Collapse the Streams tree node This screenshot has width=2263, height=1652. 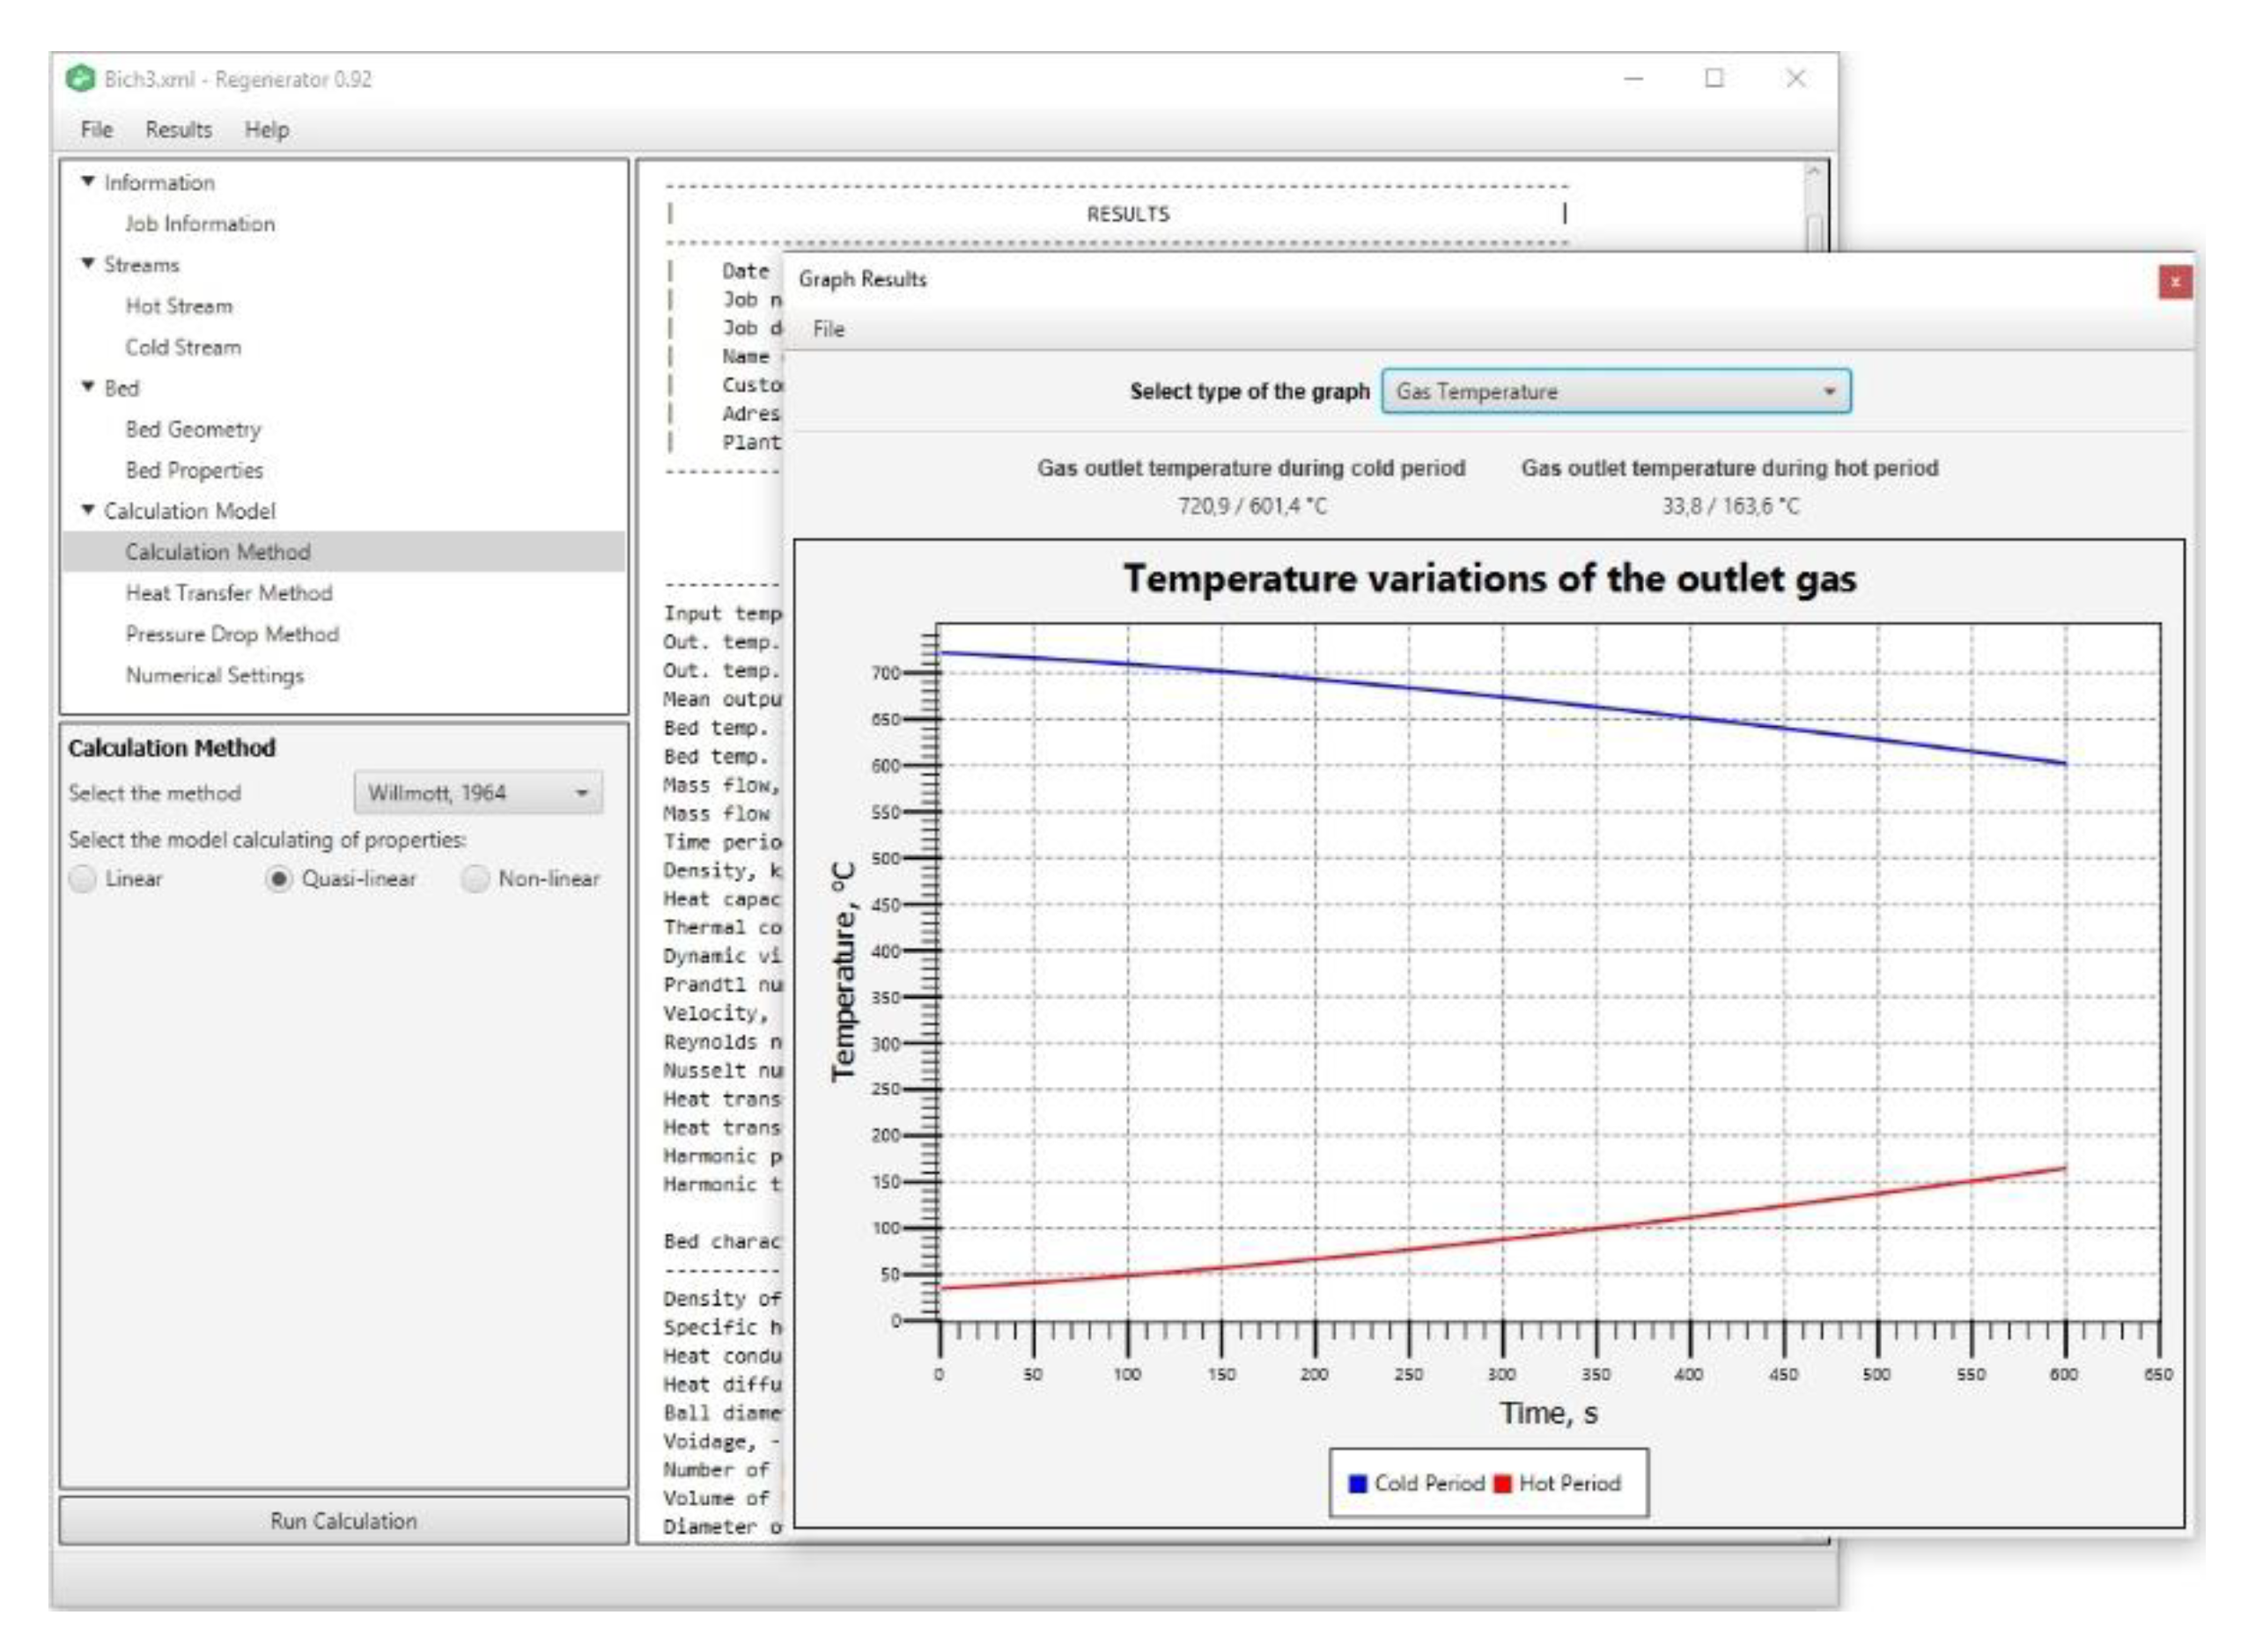tap(88, 264)
